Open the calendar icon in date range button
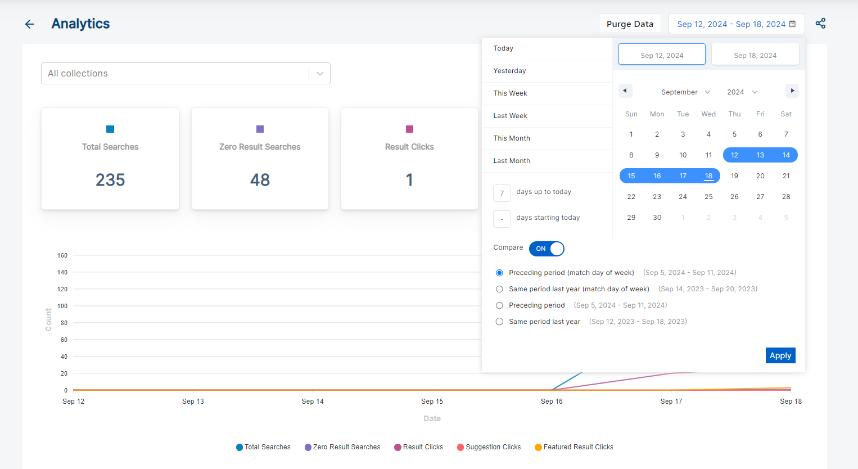858x469 pixels. tap(793, 24)
